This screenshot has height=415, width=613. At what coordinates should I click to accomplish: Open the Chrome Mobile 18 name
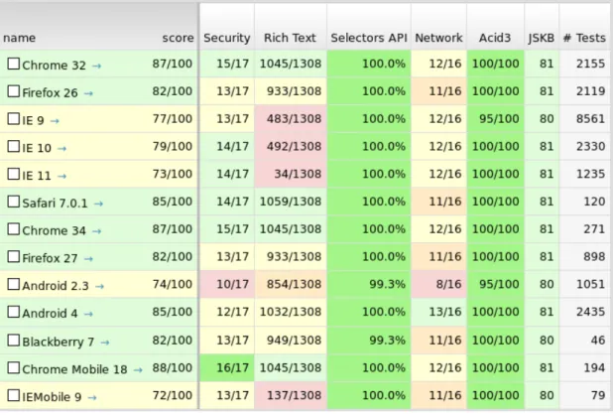[74, 369]
